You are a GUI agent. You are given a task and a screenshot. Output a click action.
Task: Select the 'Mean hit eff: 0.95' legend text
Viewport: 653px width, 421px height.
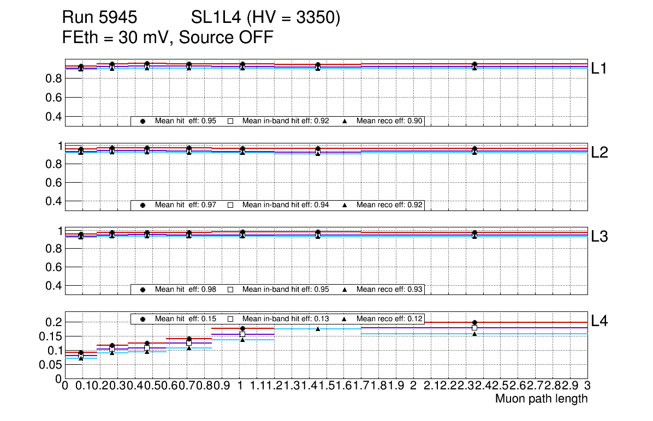click(186, 121)
